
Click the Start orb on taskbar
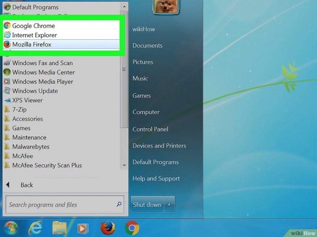click(x=11, y=228)
